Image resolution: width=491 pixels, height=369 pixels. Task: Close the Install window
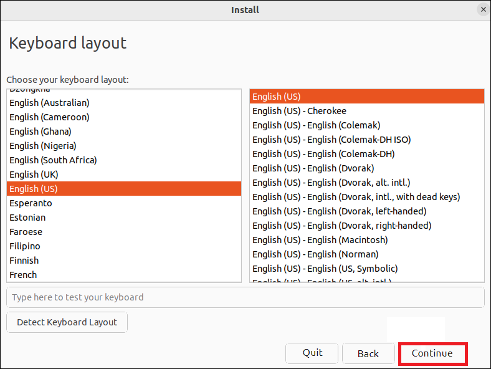483,10
